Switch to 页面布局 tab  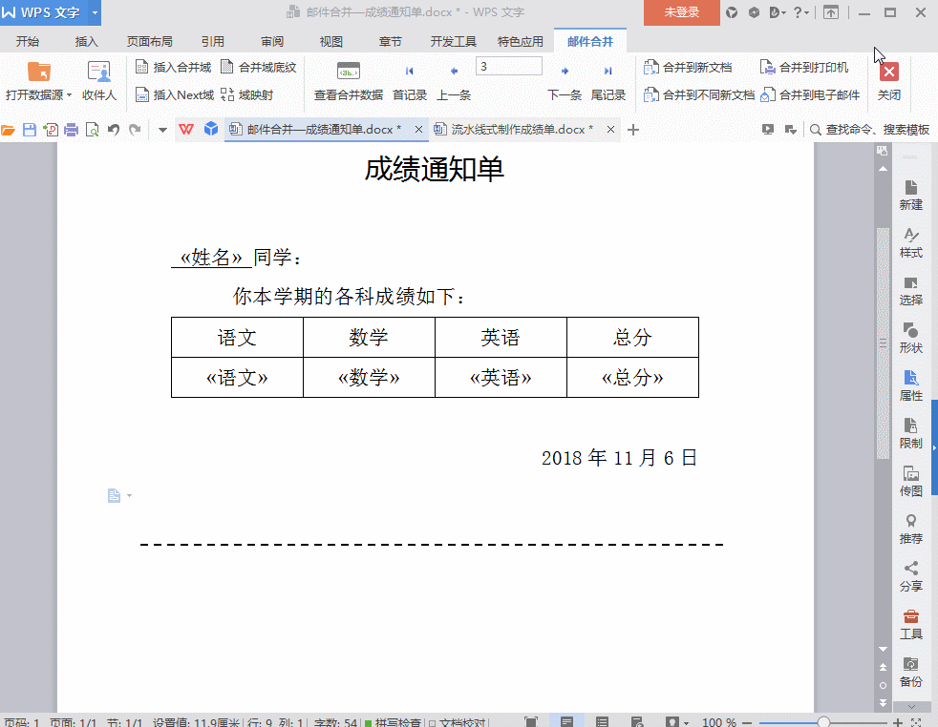tap(150, 41)
